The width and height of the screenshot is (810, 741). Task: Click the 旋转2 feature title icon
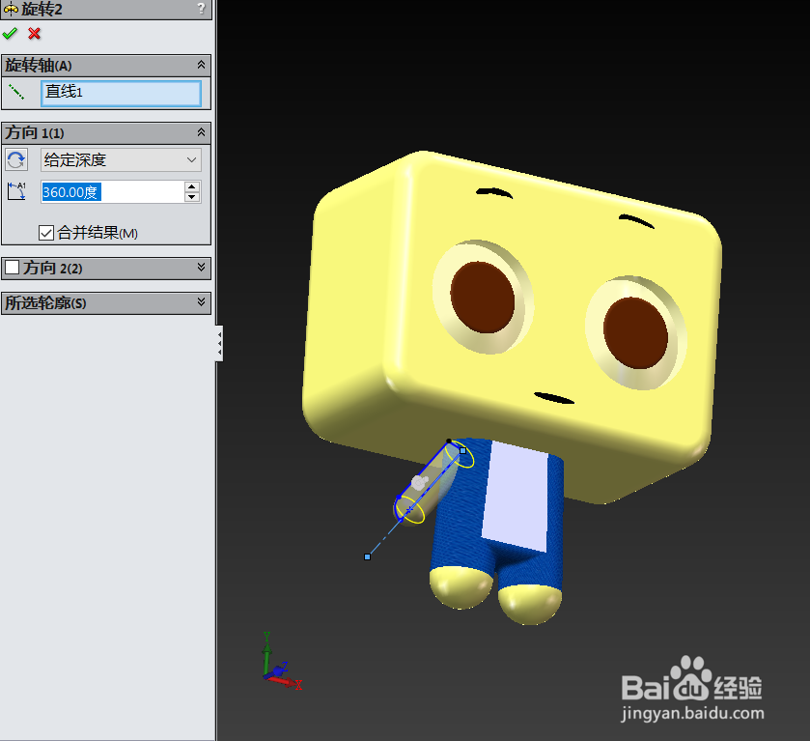(x=11, y=9)
